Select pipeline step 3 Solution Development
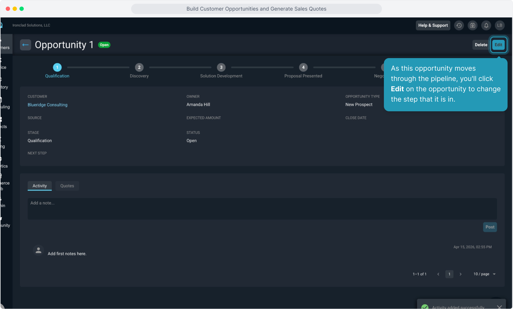This screenshot has width=513, height=309. click(221, 68)
